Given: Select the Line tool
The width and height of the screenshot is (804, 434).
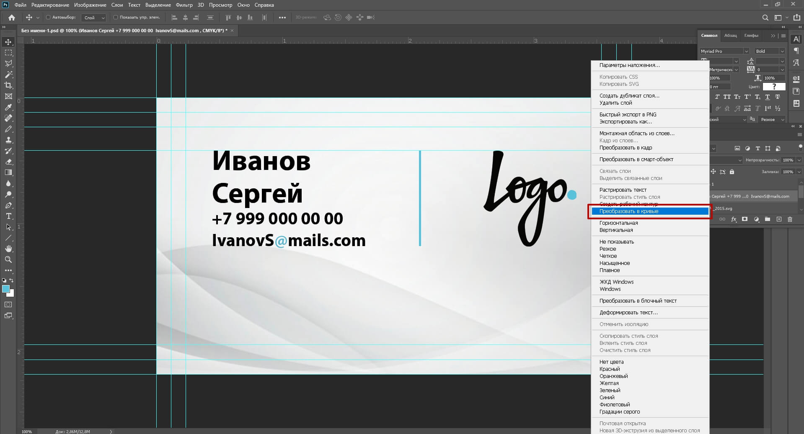Looking at the screenshot, I should tap(8, 238).
